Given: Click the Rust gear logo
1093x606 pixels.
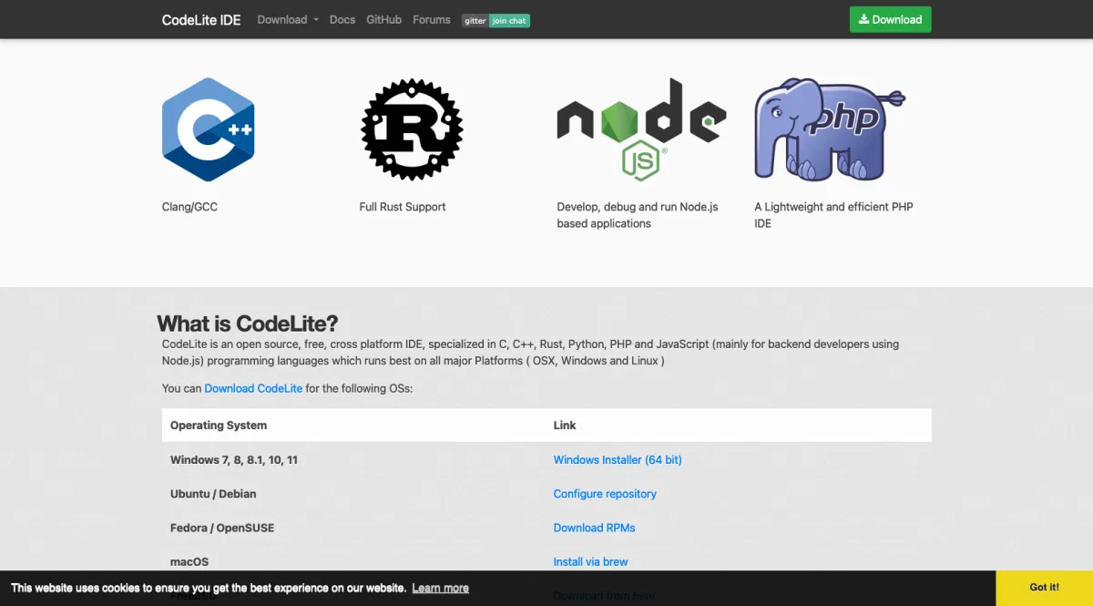Looking at the screenshot, I should coord(412,129).
